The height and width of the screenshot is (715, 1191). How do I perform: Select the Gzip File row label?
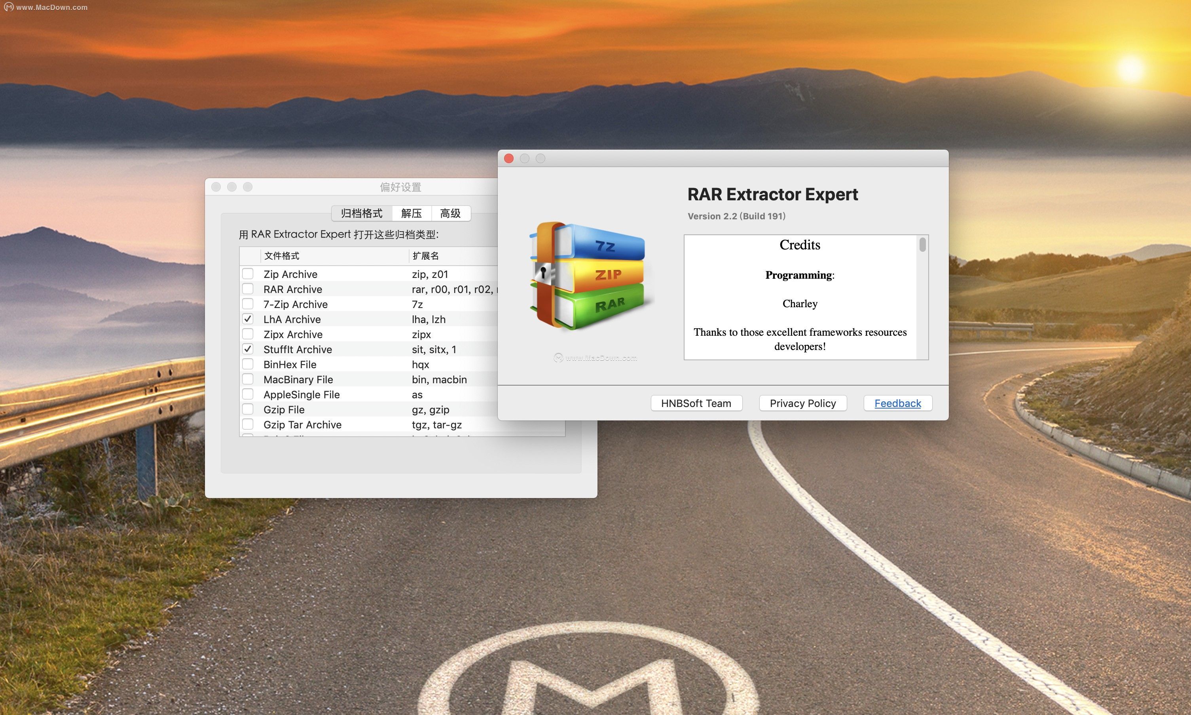tap(284, 409)
